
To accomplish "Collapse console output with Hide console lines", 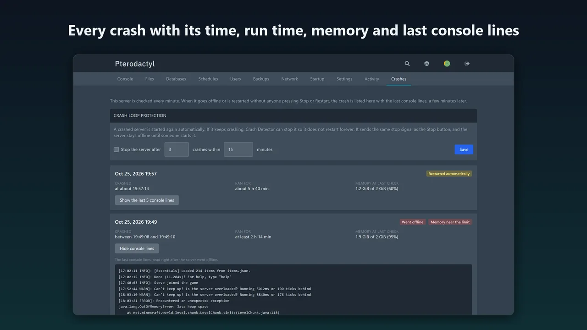I will tap(137, 248).
